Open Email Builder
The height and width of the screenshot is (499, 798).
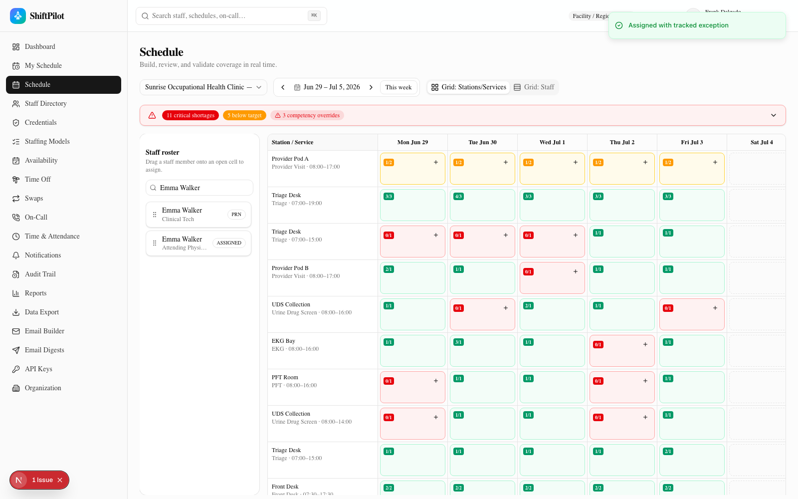pyautogui.click(x=63, y=331)
